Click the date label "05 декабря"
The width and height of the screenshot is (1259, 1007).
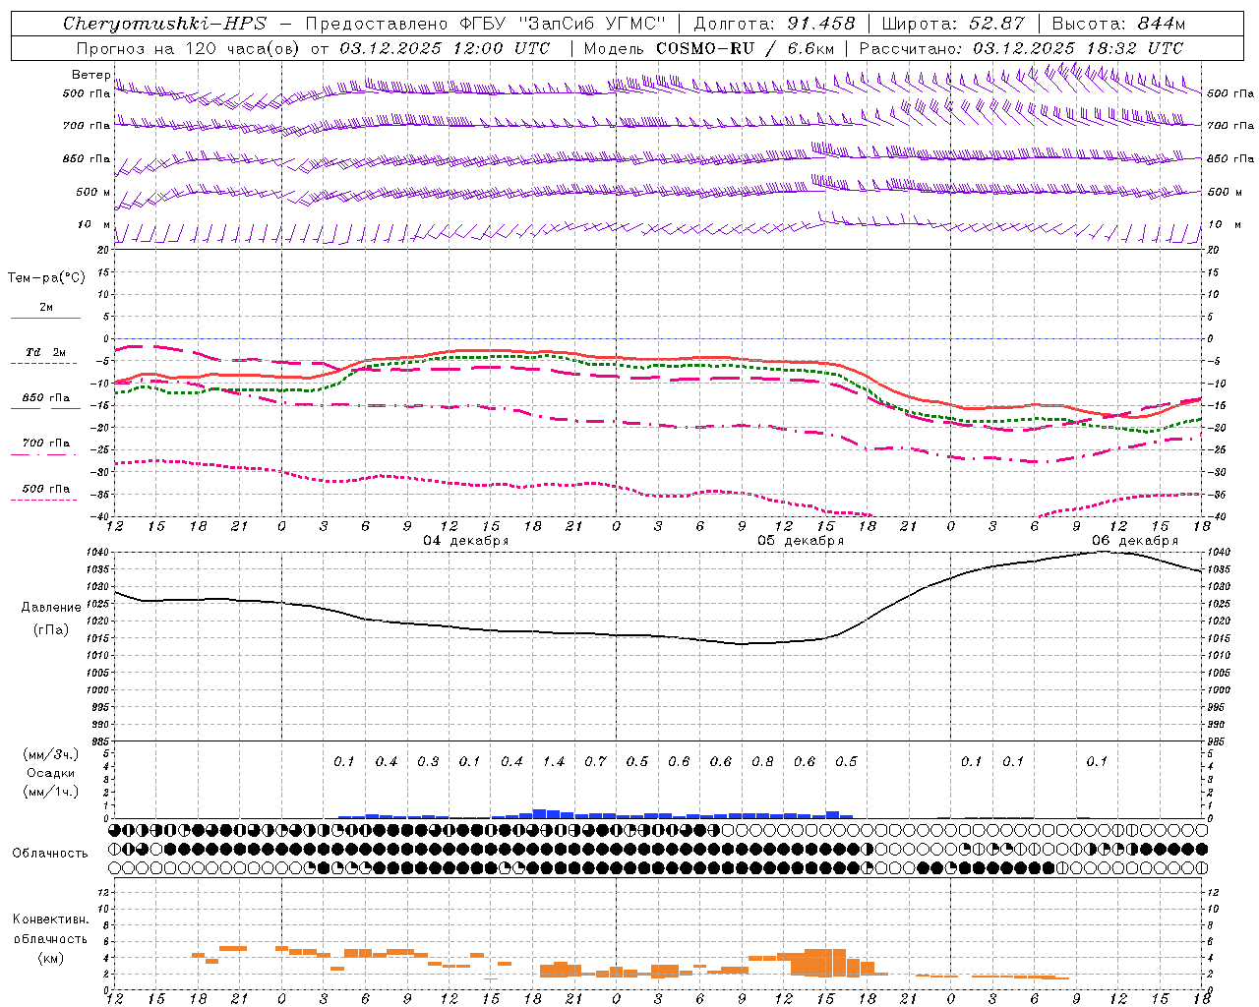[x=800, y=541]
